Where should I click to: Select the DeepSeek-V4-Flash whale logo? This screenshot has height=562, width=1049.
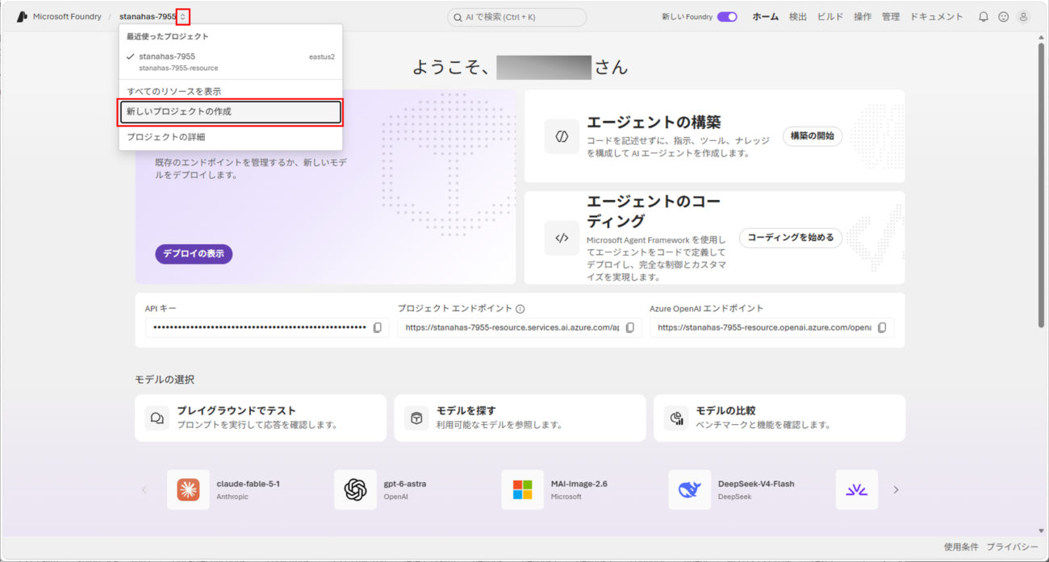click(x=690, y=489)
